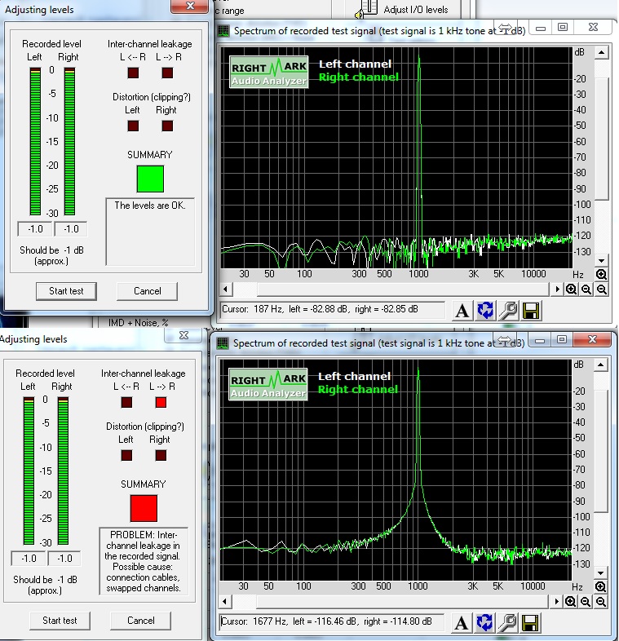Click left recorded level field in 'levels are OK' dialog
Image resolution: width=619 pixels, height=641 pixels.
coord(35,229)
